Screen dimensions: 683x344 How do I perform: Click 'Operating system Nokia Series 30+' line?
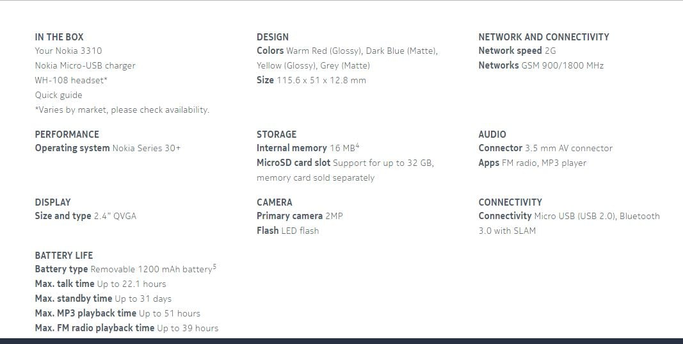[108, 148]
